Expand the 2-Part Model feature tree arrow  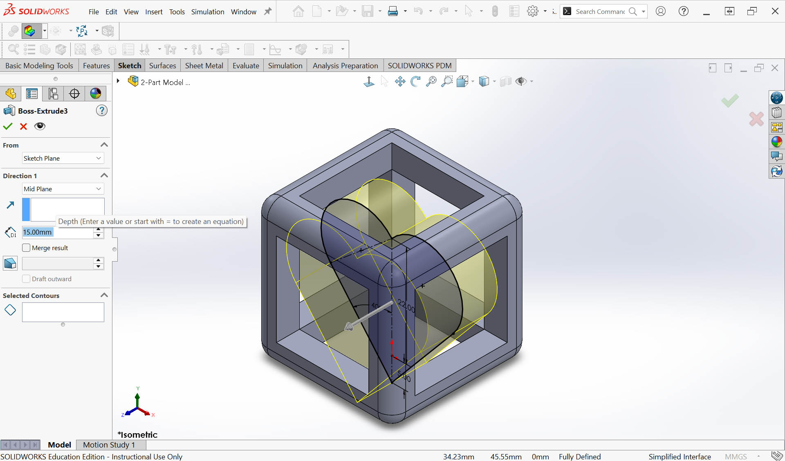coord(118,81)
